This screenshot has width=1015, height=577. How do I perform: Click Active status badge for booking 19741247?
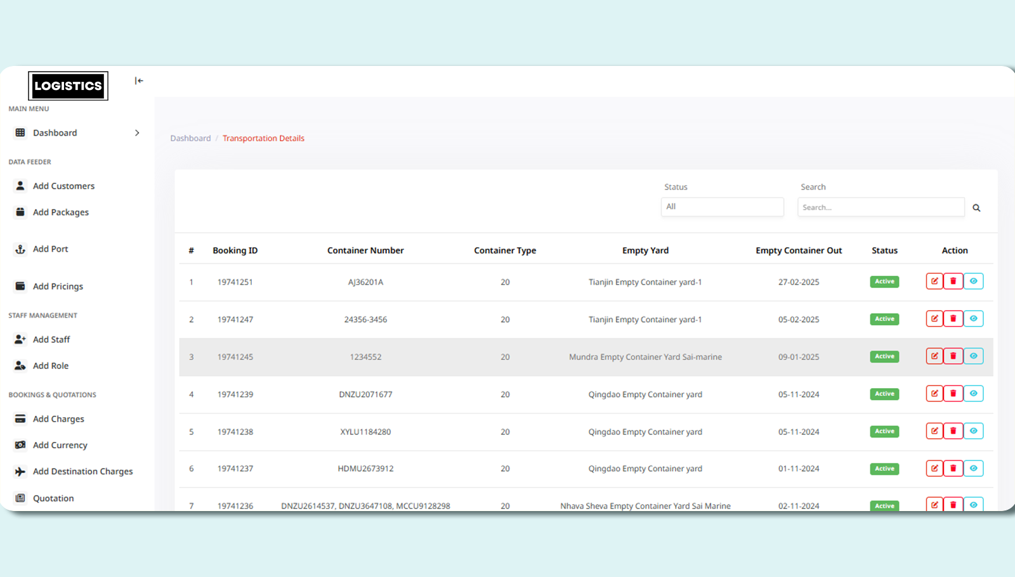click(884, 319)
